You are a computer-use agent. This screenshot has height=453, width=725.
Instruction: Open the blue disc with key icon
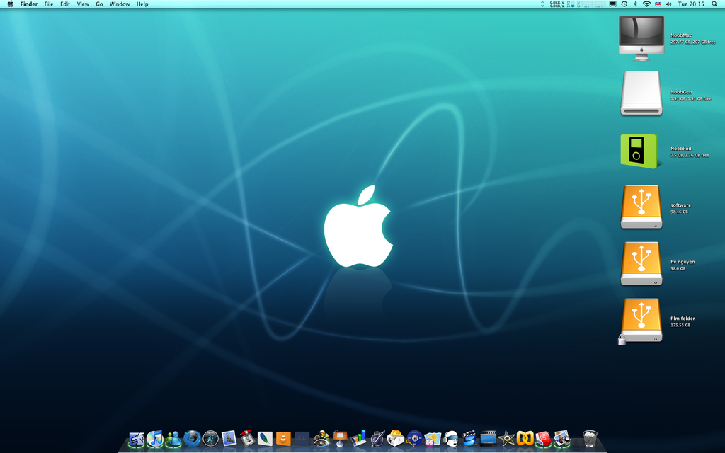pyautogui.click(x=413, y=438)
